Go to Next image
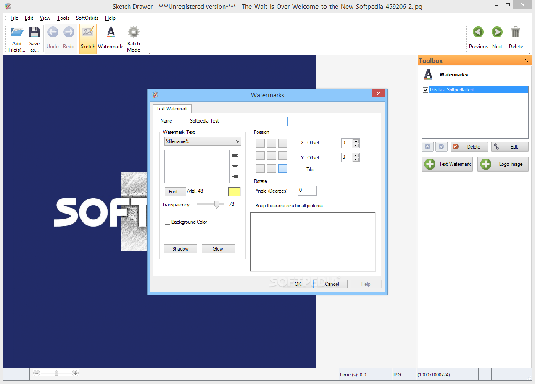Viewport: 535px width, 384px height. [x=497, y=32]
